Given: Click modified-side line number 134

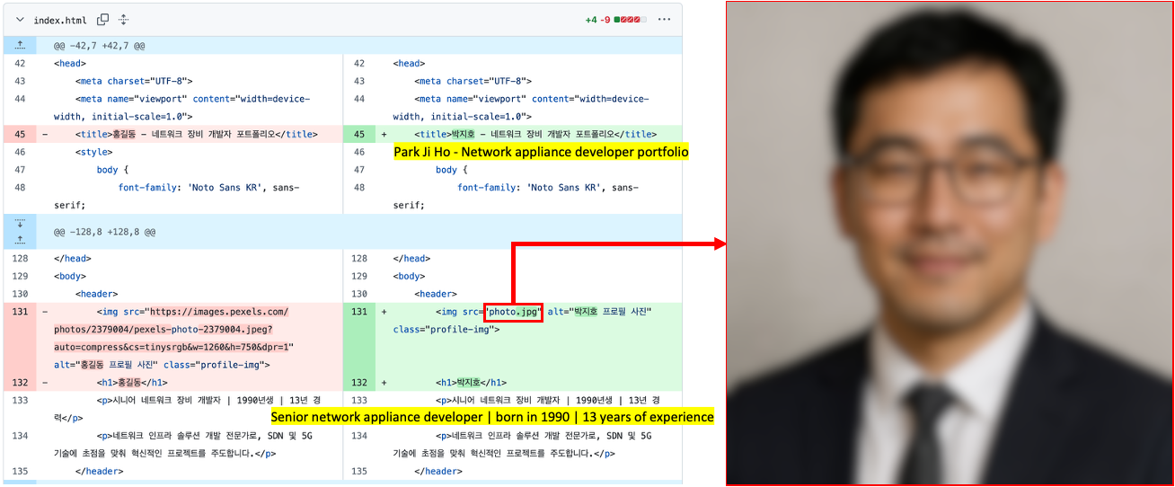Looking at the screenshot, I should (x=358, y=436).
